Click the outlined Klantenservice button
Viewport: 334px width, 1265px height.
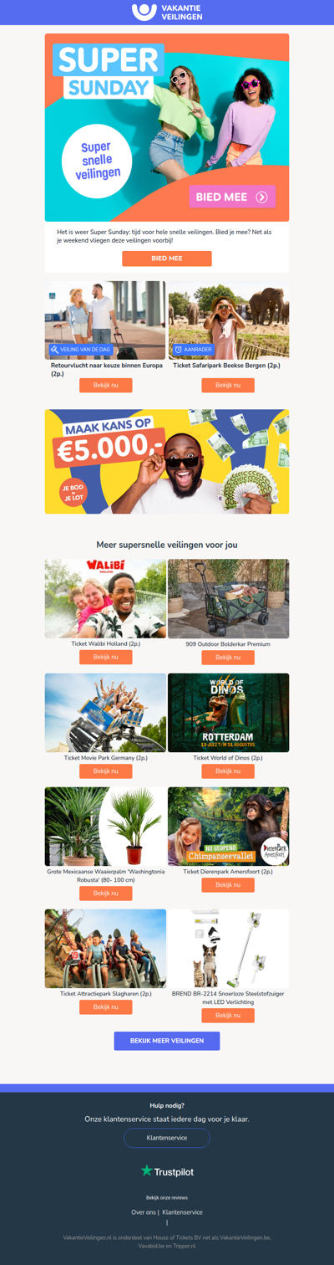[167, 1138]
